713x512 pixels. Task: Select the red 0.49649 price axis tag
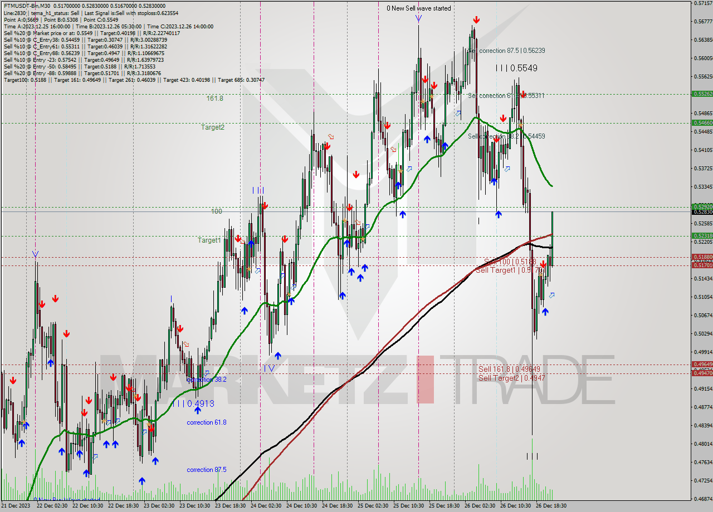(702, 364)
